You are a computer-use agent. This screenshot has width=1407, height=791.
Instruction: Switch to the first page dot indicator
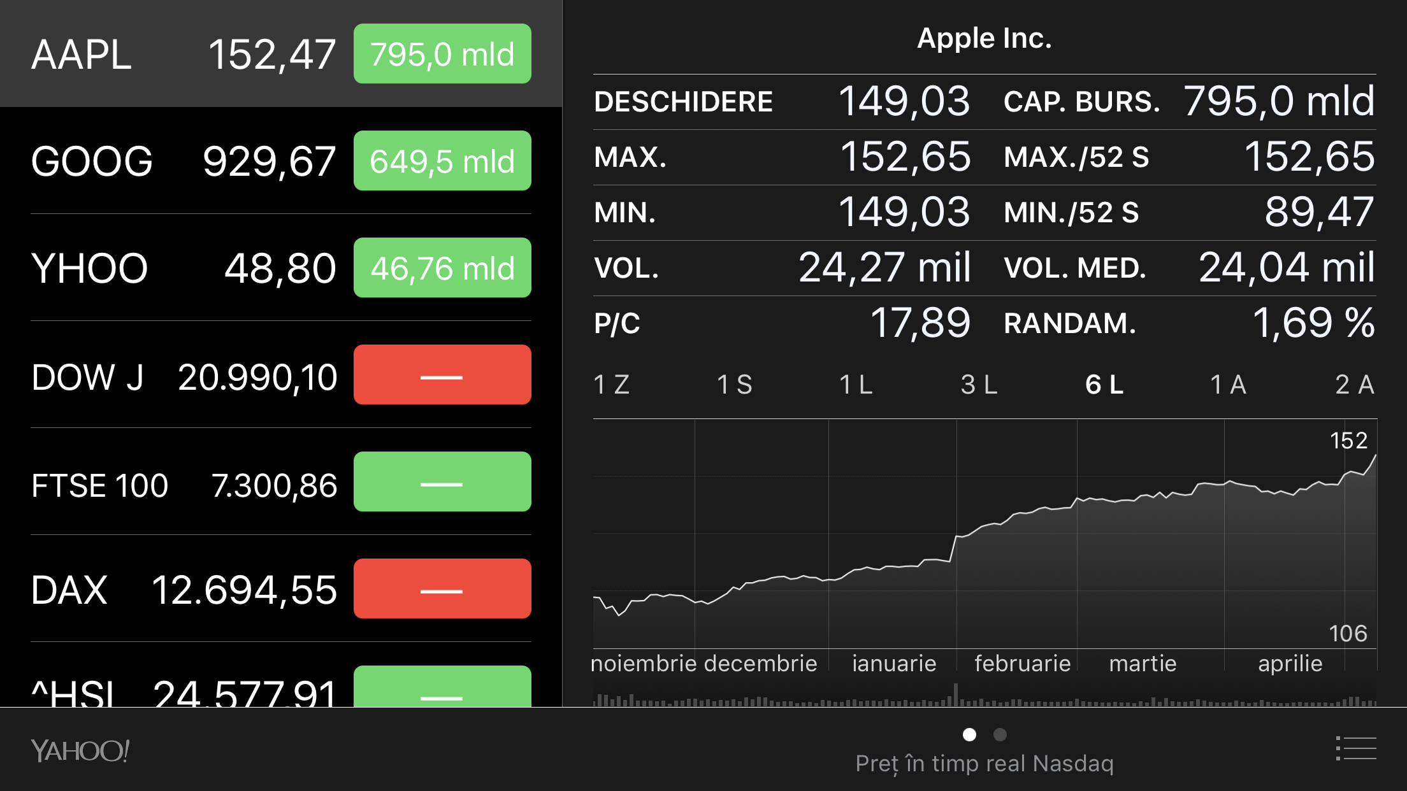(969, 734)
